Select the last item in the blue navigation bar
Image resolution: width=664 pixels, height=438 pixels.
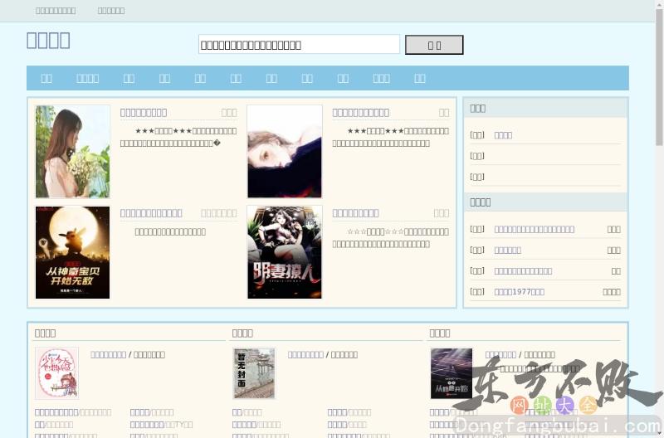pyautogui.click(x=420, y=78)
